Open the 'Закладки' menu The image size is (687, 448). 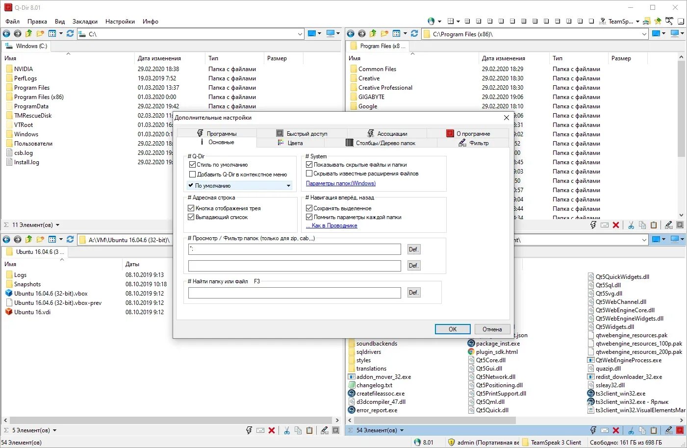pyautogui.click(x=85, y=22)
